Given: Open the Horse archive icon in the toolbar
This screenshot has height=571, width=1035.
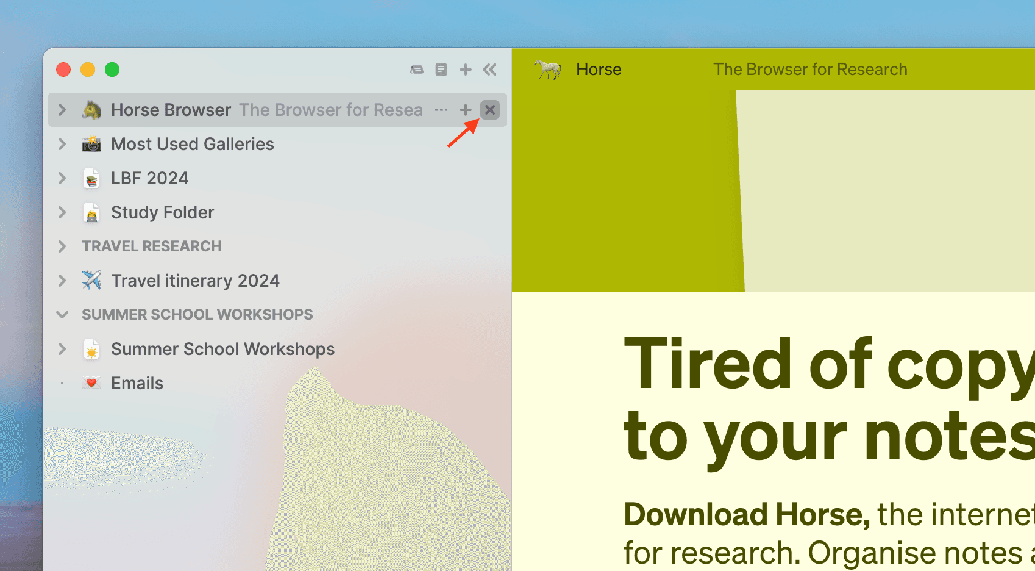Looking at the screenshot, I should pos(417,69).
